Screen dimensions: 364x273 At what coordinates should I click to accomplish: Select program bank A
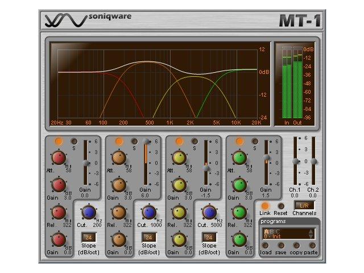tap(264, 231)
